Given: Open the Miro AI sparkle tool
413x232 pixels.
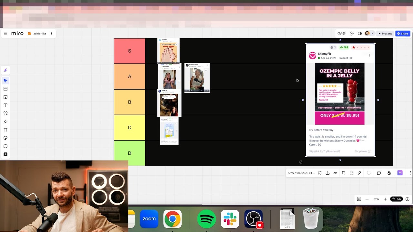Looking at the screenshot, I should coord(5,70).
